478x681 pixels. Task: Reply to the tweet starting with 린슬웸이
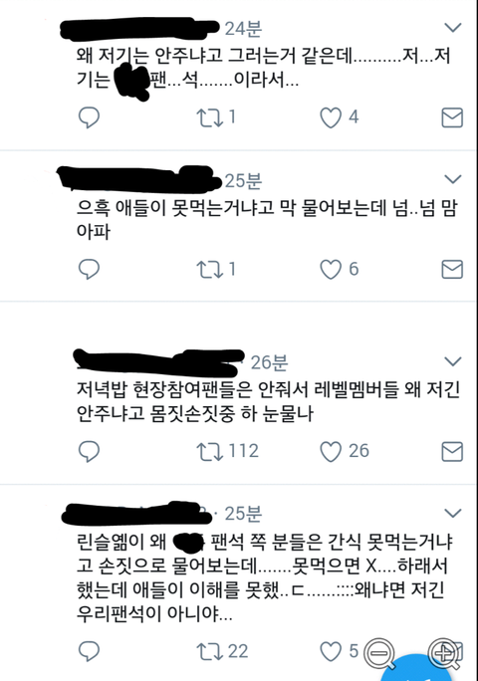tap(89, 651)
